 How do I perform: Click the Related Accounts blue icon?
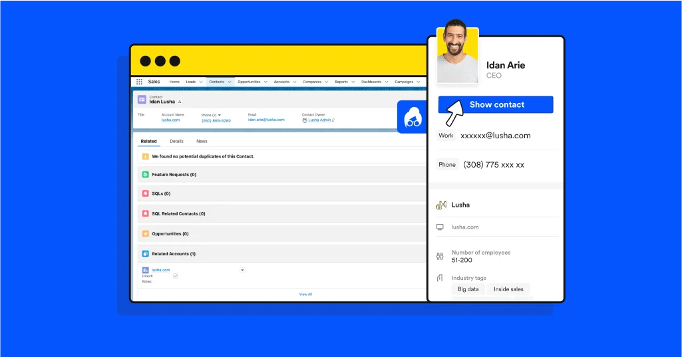pyautogui.click(x=146, y=253)
